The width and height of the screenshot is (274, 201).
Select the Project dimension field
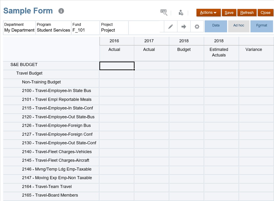pyautogui.click(x=114, y=28)
